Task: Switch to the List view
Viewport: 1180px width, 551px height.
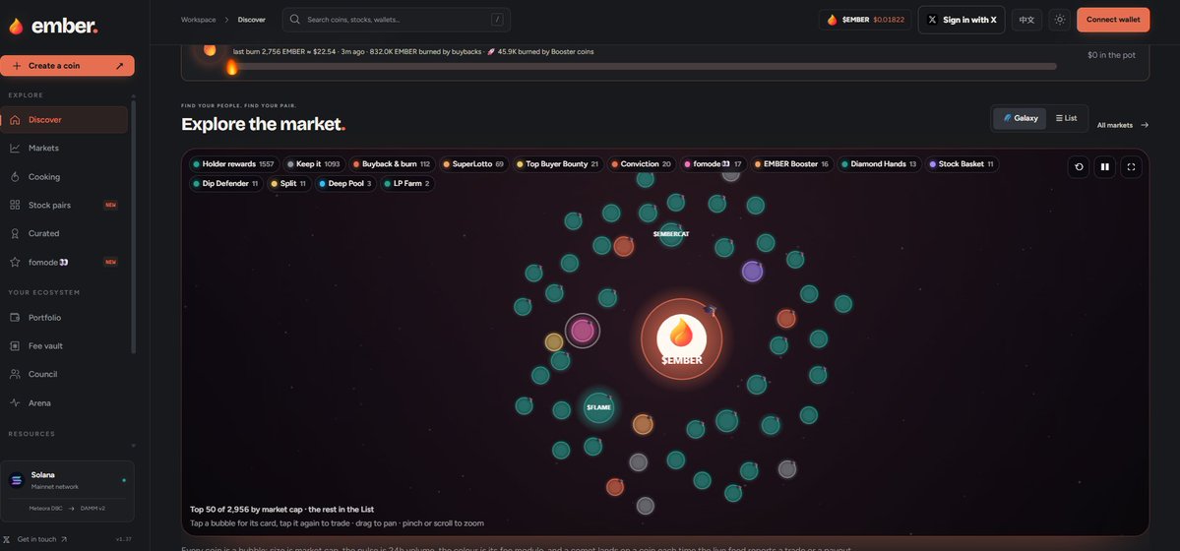Action: 1067,118
